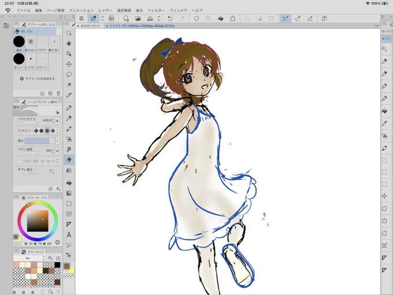Toggle snap to special ruler
Viewport: 393px width, 295px height.
click(x=298, y=19)
